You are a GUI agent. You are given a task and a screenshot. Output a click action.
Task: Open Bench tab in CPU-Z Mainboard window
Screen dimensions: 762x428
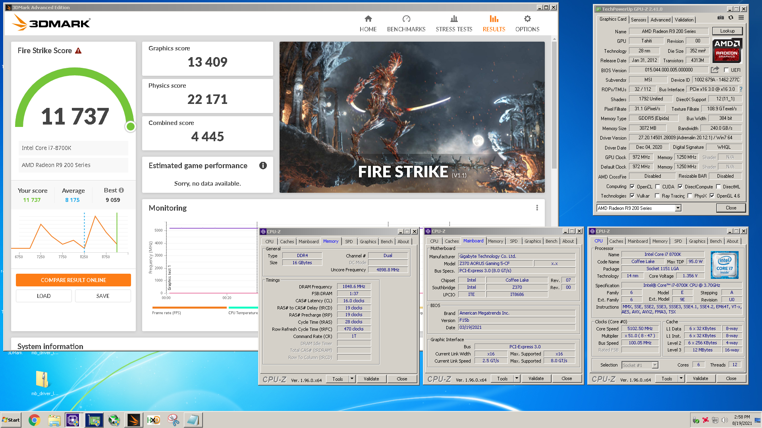[551, 241]
